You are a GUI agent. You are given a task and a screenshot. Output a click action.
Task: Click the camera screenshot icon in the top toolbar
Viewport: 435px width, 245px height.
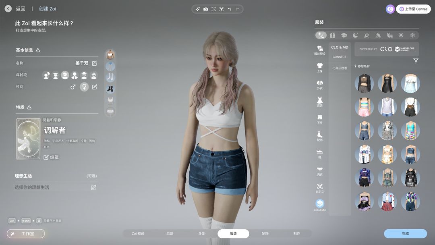click(205, 9)
